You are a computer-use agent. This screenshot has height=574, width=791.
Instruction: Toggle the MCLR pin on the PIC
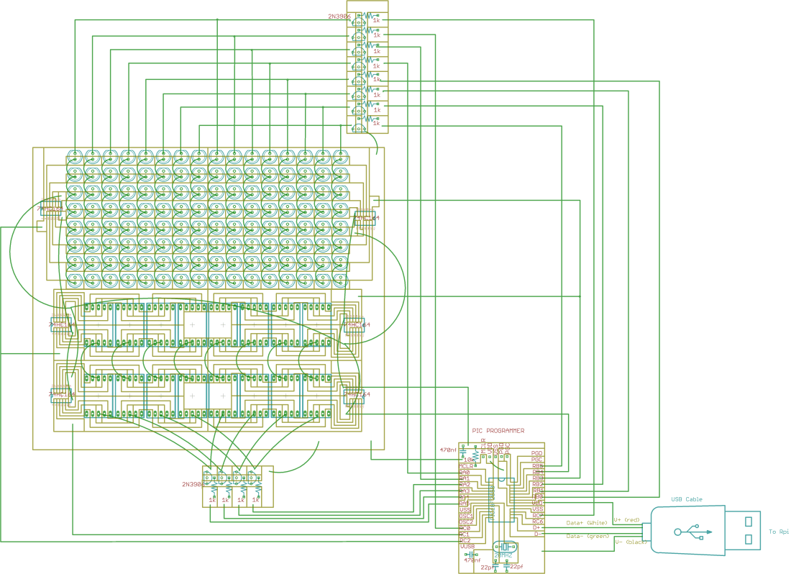pos(466,465)
